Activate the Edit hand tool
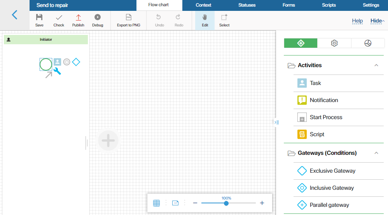 coord(205,20)
